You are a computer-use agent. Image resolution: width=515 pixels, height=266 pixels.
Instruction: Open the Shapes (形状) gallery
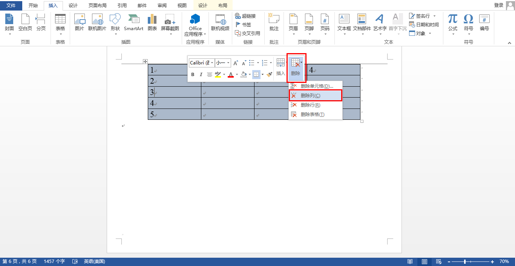coord(115,24)
